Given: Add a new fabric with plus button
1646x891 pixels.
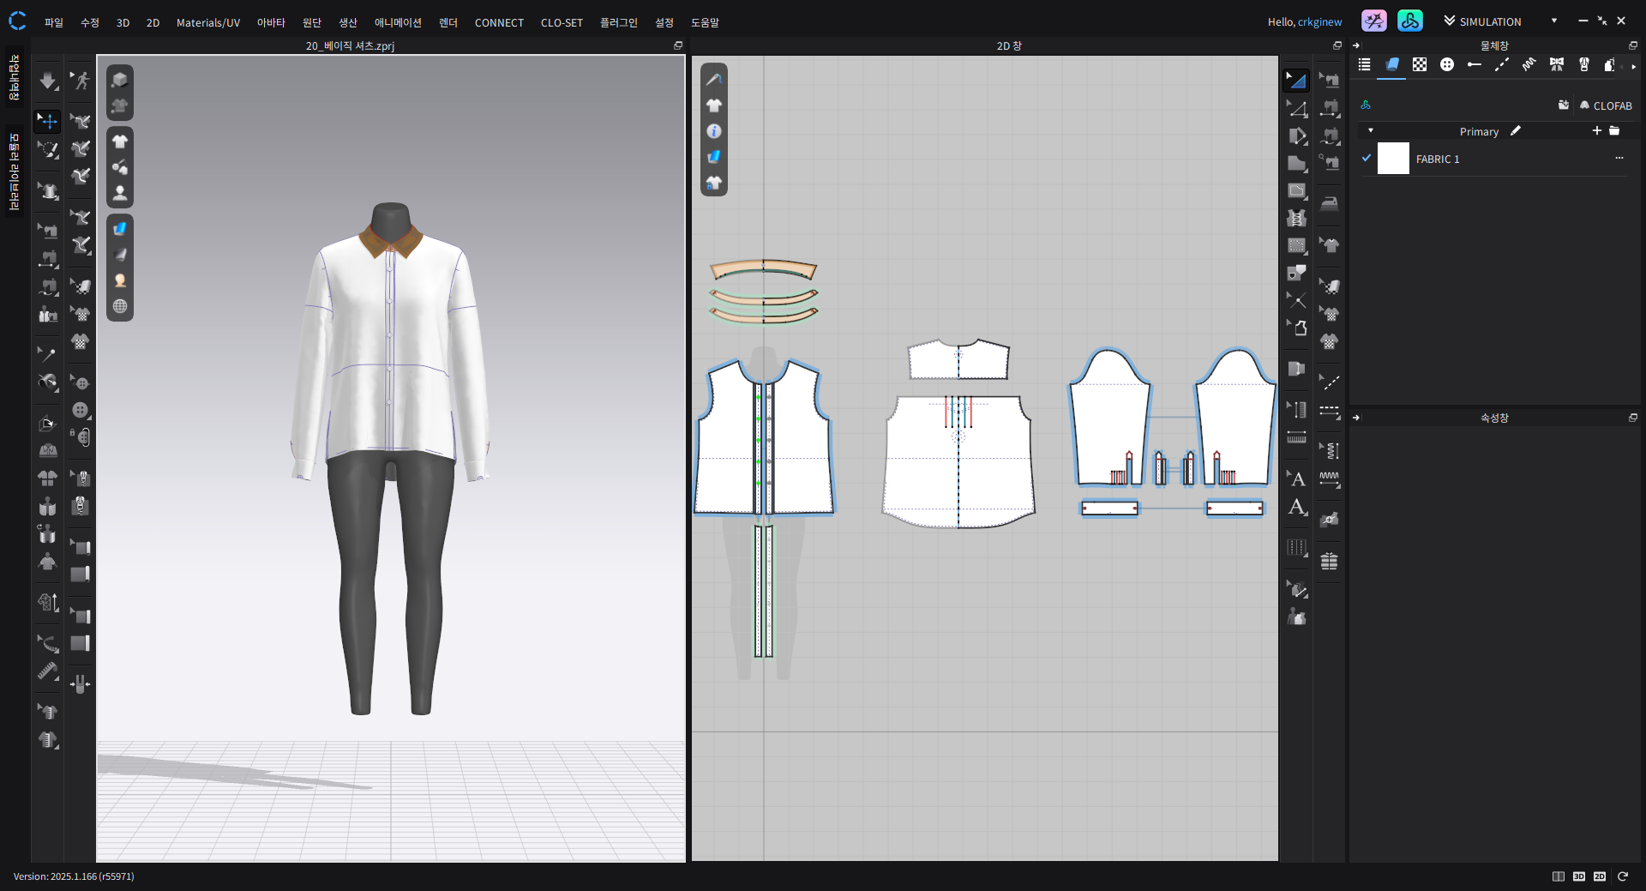Looking at the screenshot, I should [1596, 131].
